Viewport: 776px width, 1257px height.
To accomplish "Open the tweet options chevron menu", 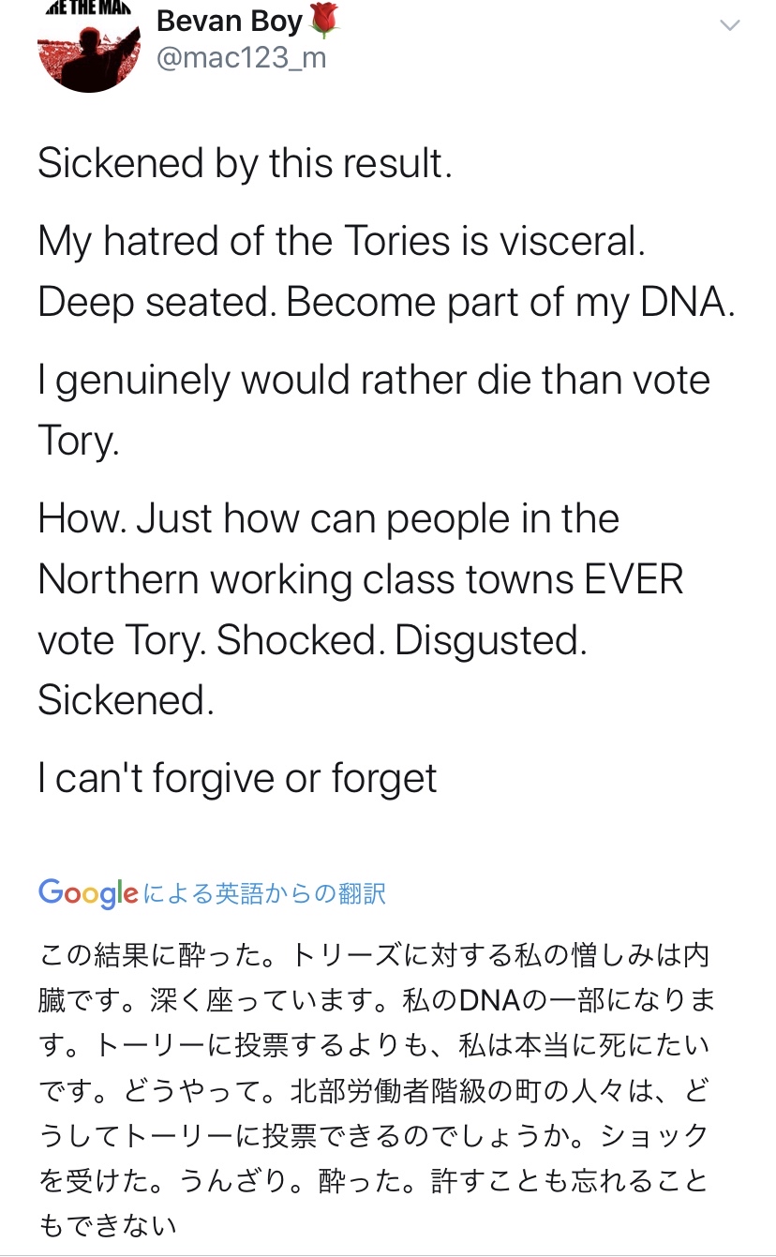I will tap(728, 25).
